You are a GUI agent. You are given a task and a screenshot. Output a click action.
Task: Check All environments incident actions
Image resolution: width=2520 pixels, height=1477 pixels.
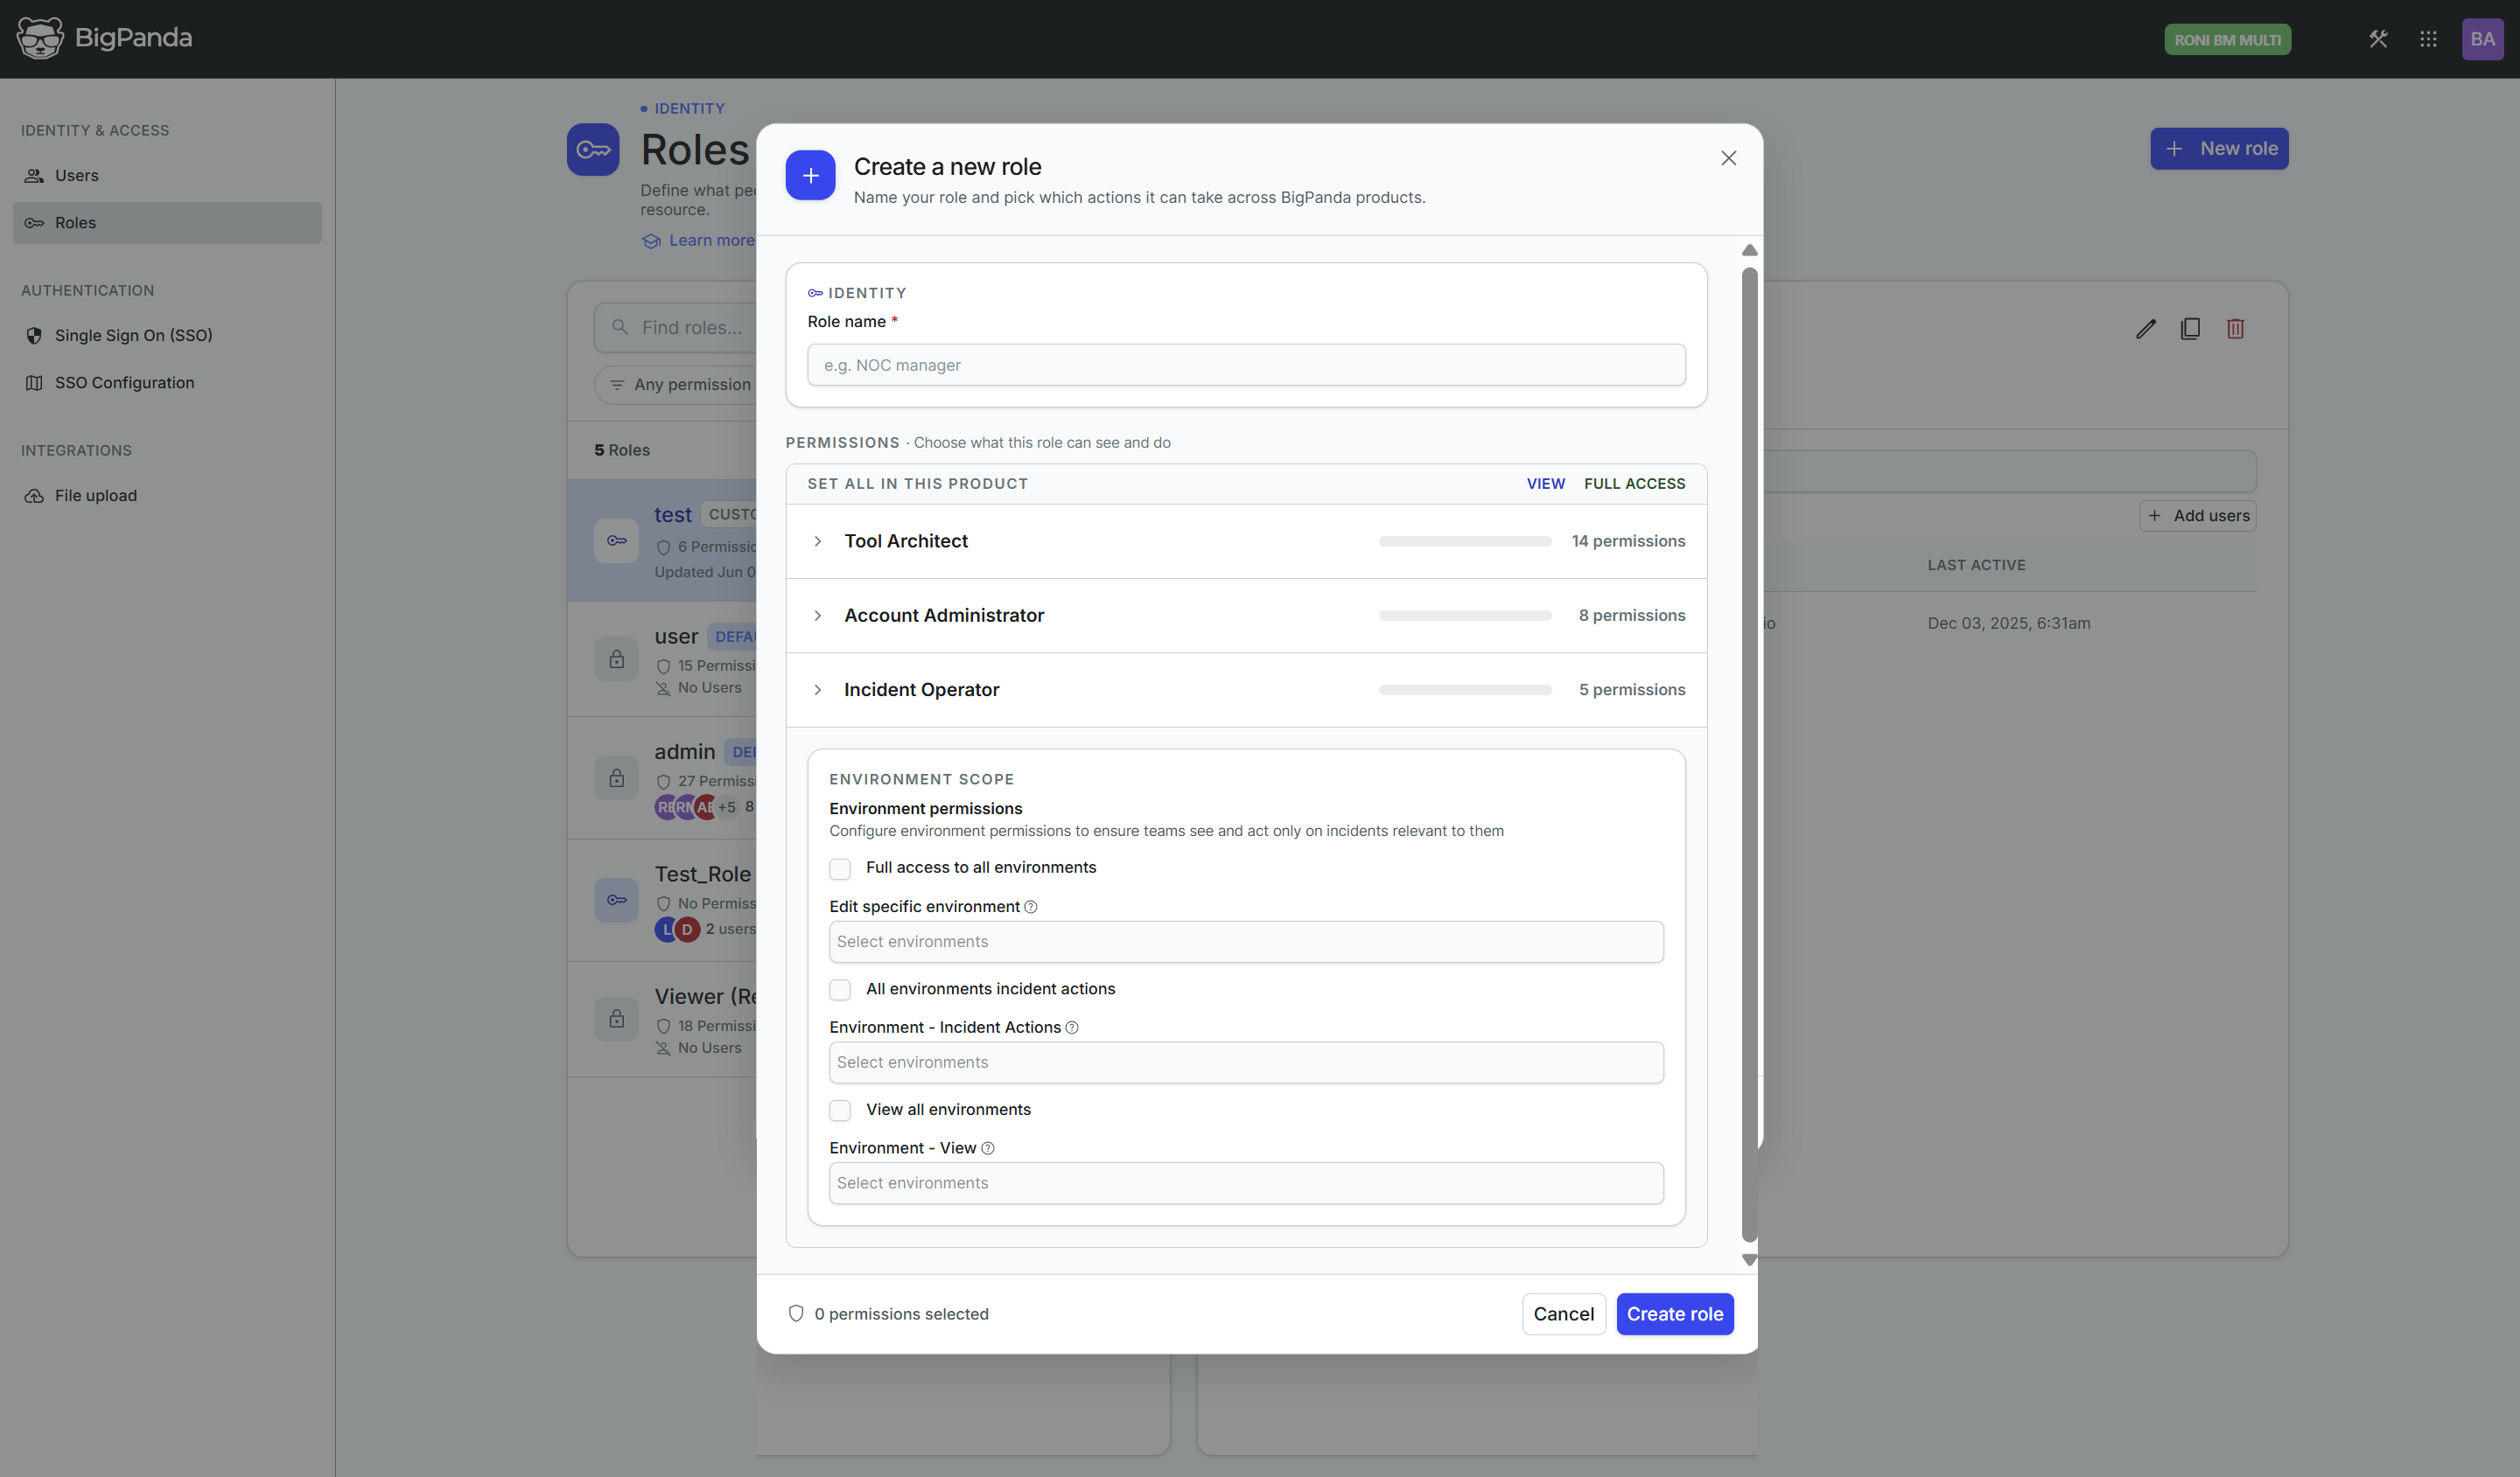[x=840, y=989]
